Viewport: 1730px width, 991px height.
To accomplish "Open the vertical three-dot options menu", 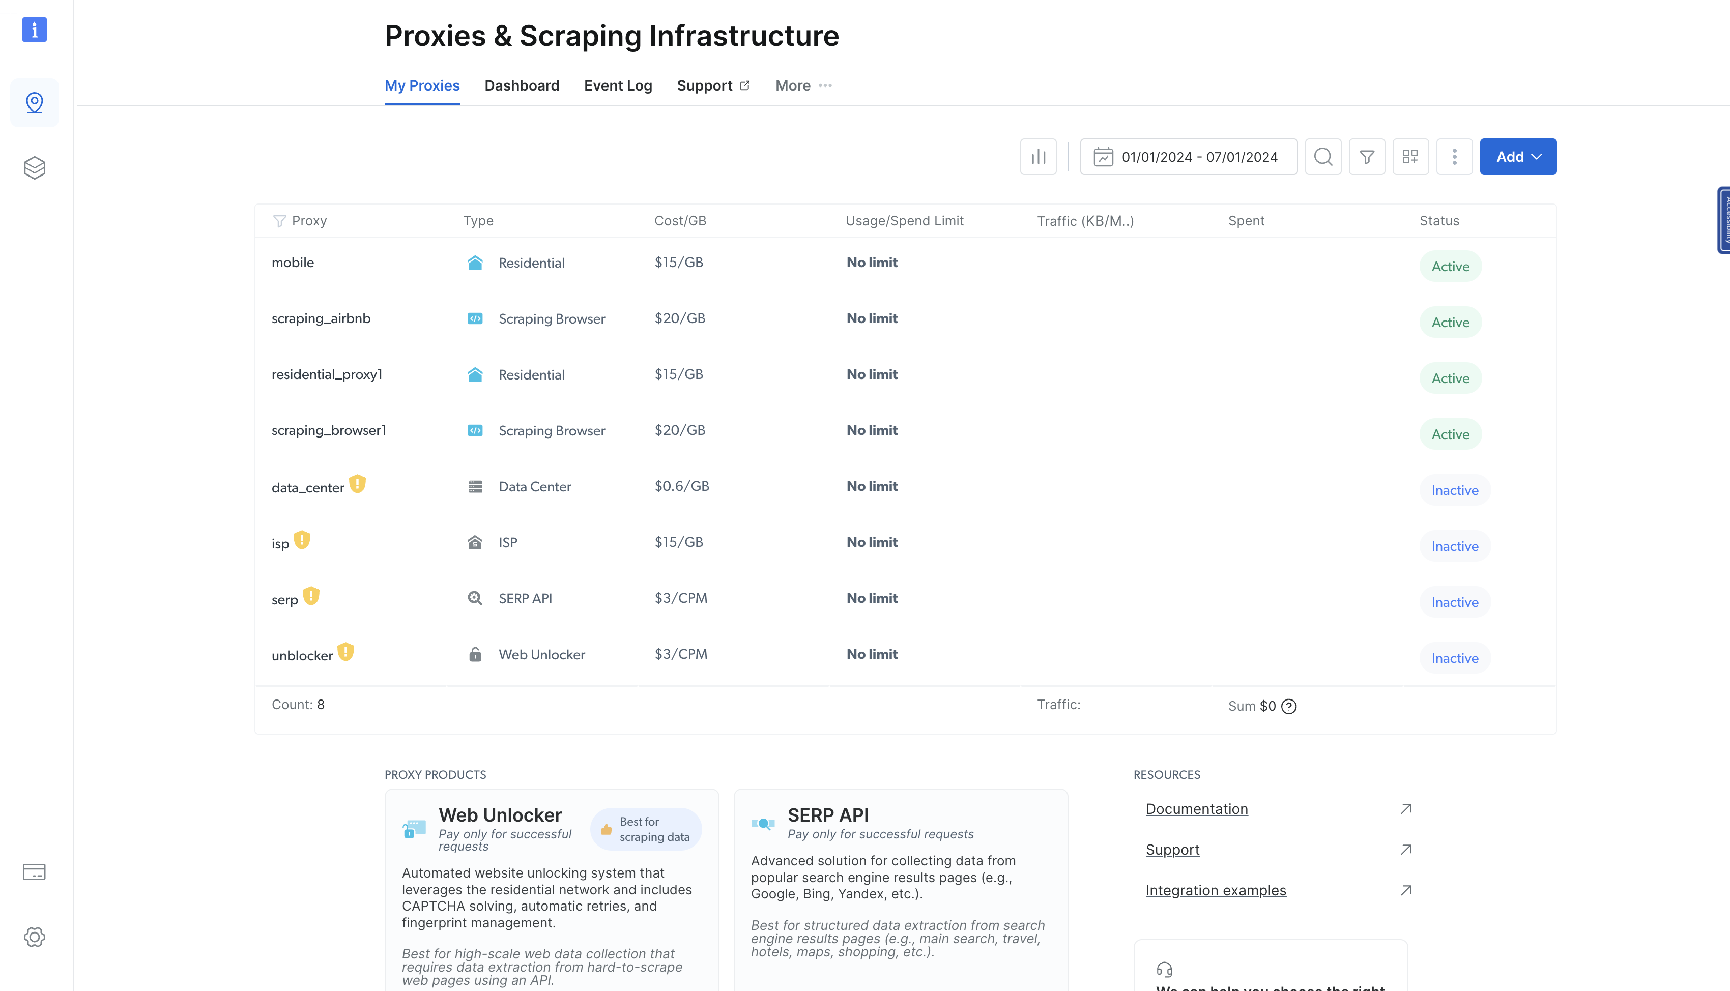I will click(x=1454, y=157).
